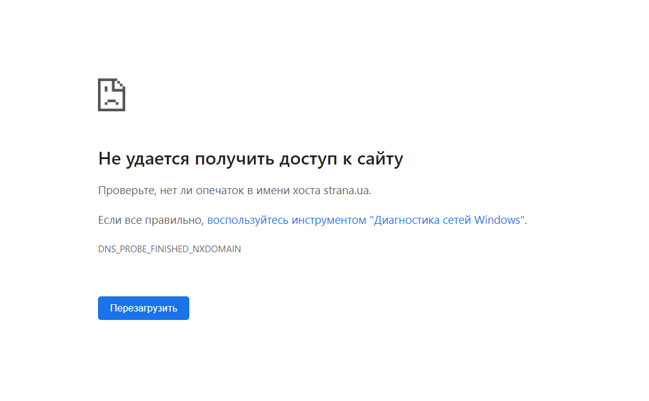Click the word инструментом in the link
The height and width of the screenshot is (401, 649).
coord(328,220)
